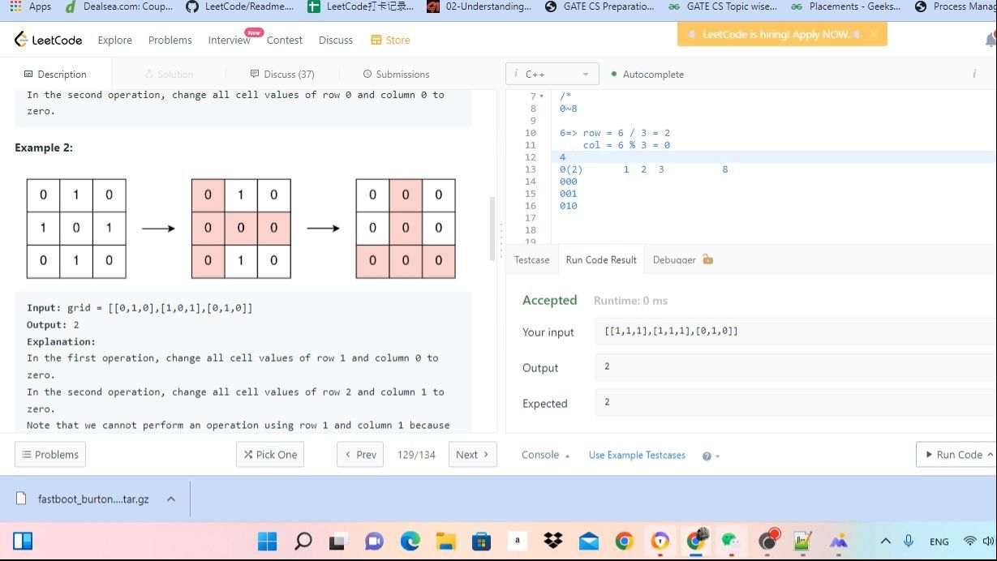Click the description panel scrollbar
This screenshot has width=997, height=561.
click(491, 229)
